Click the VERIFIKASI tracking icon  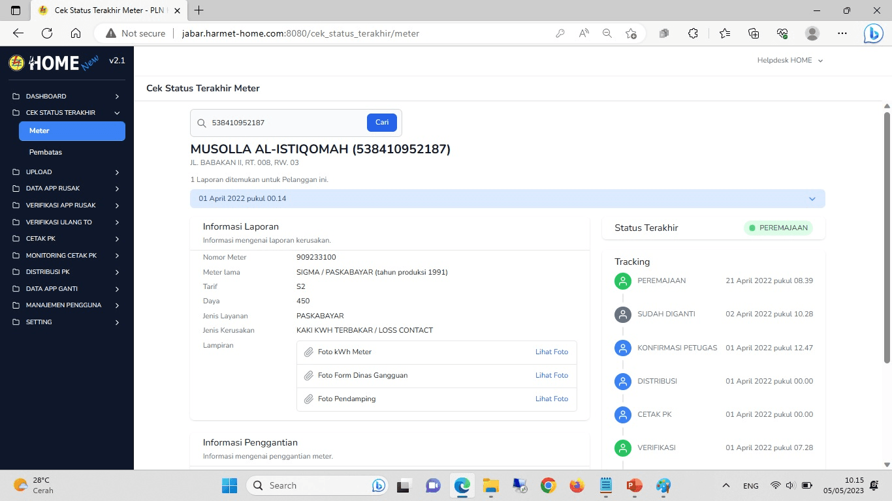click(623, 448)
